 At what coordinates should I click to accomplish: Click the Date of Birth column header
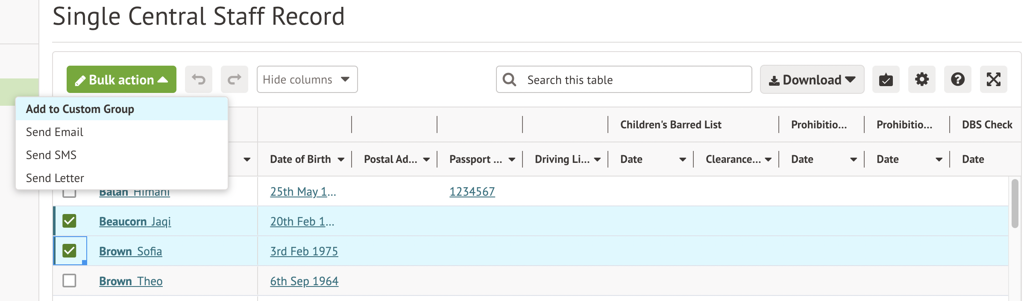[x=300, y=159]
